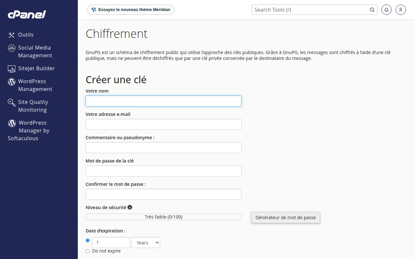Click the Créer une clé heading
Screen dimensions: 415x259
click(116, 79)
